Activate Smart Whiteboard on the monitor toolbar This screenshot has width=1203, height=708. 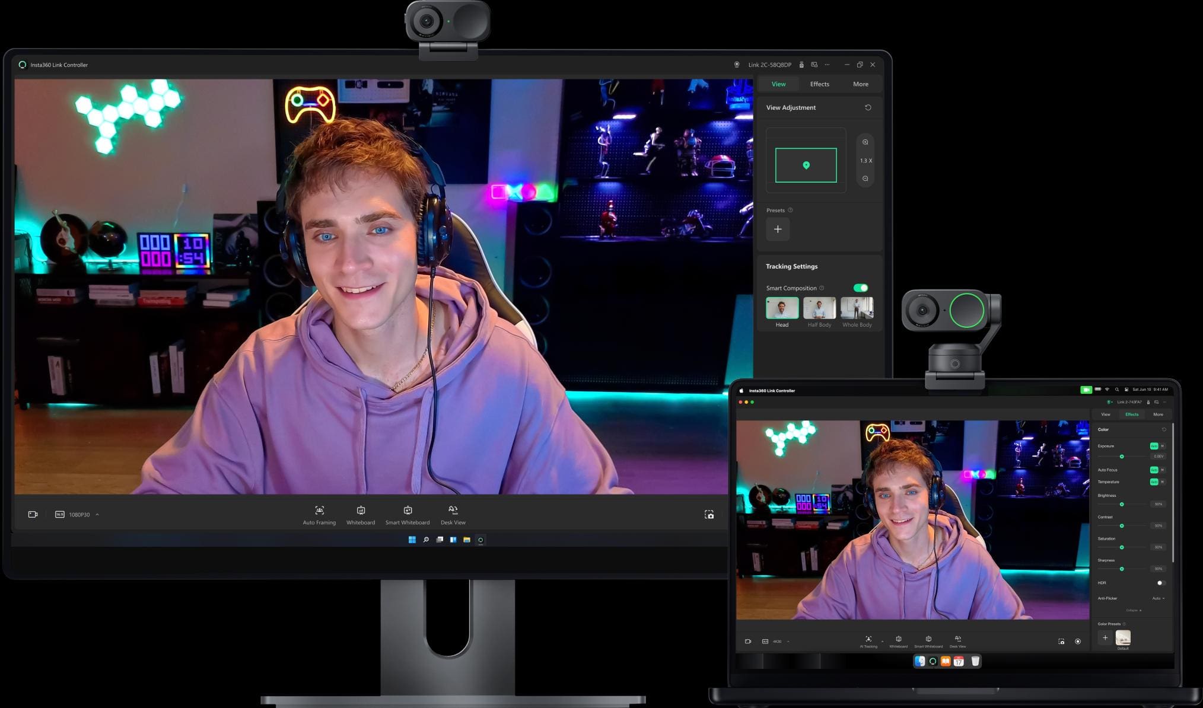(408, 511)
